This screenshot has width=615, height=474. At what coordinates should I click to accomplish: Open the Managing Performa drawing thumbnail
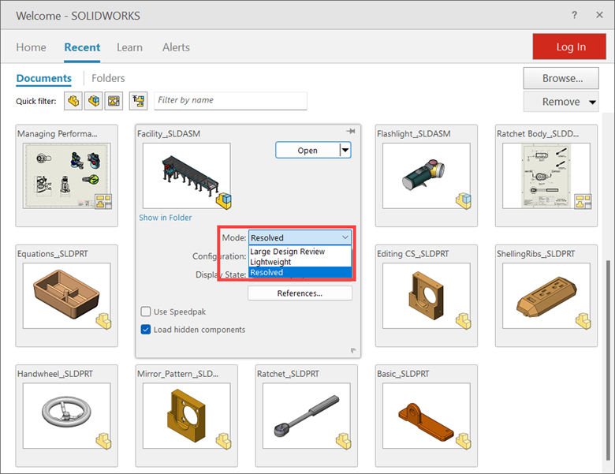coord(67,176)
